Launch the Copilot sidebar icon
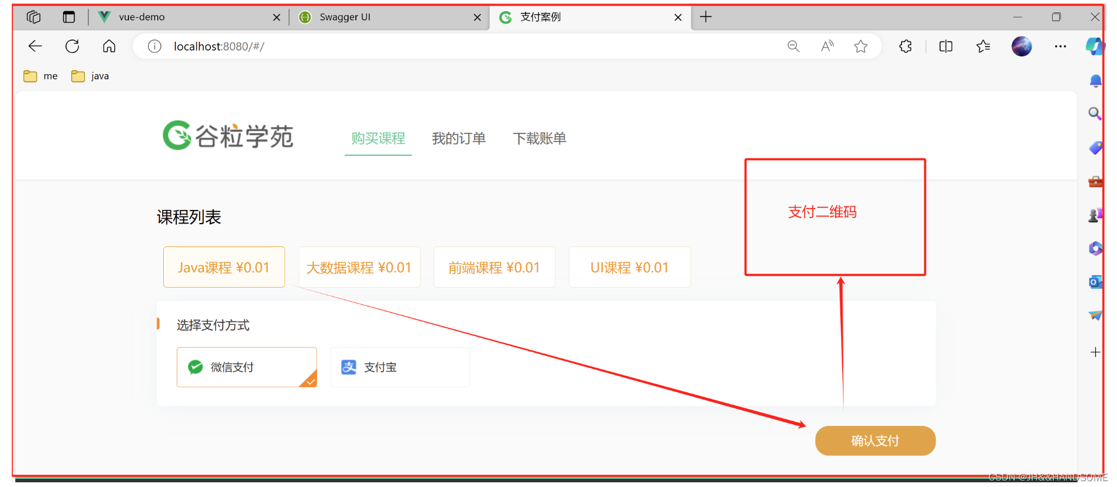The height and width of the screenshot is (487, 1117). [x=1095, y=46]
